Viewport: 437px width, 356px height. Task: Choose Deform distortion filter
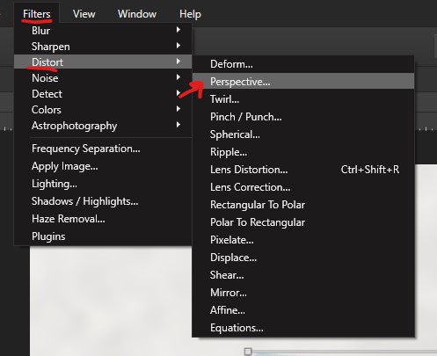pos(303,64)
